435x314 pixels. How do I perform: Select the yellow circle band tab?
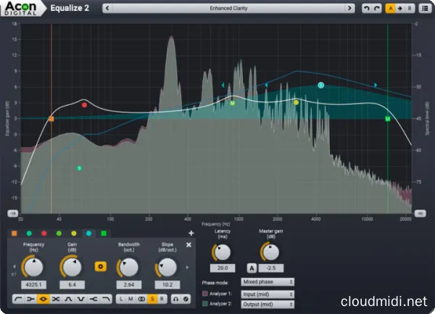pyautogui.click(x=74, y=234)
